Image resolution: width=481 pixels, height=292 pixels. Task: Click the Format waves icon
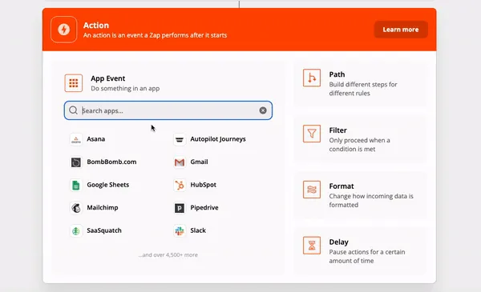tap(312, 190)
